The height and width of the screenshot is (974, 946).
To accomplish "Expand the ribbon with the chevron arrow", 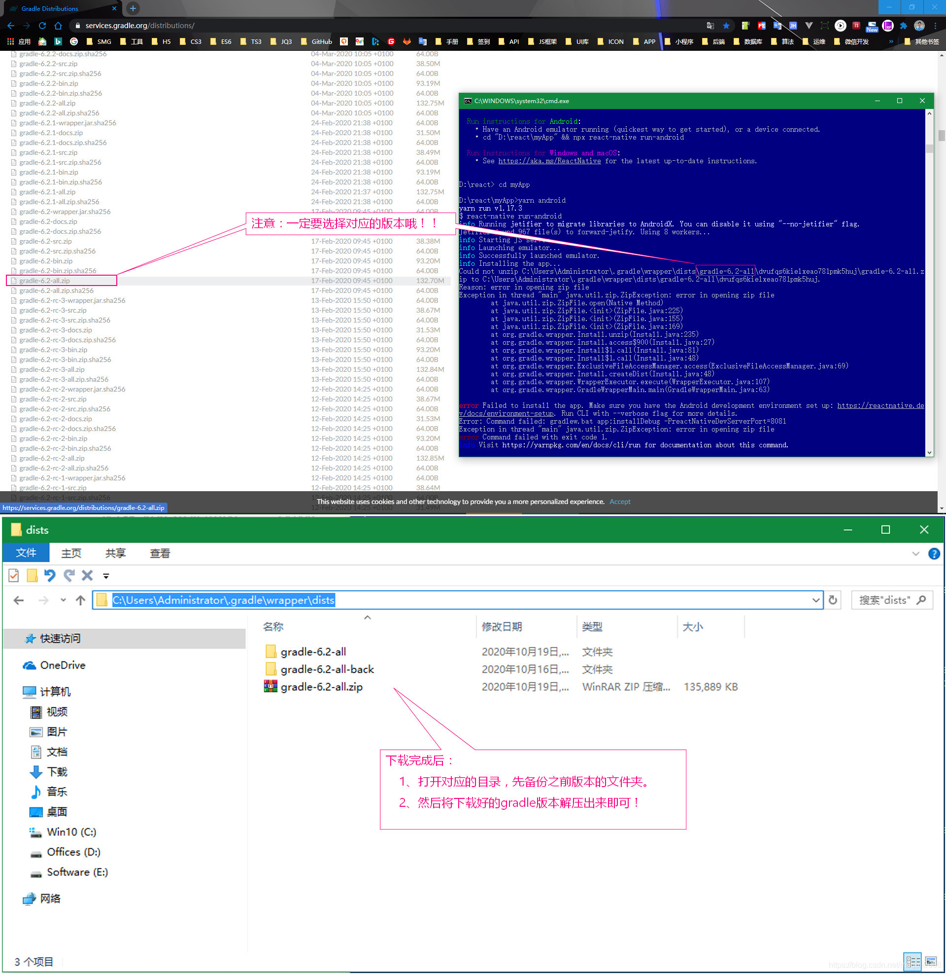I will tap(915, 554).
